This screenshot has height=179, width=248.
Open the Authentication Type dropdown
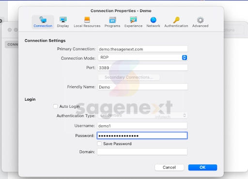click(x=142, y=115)
